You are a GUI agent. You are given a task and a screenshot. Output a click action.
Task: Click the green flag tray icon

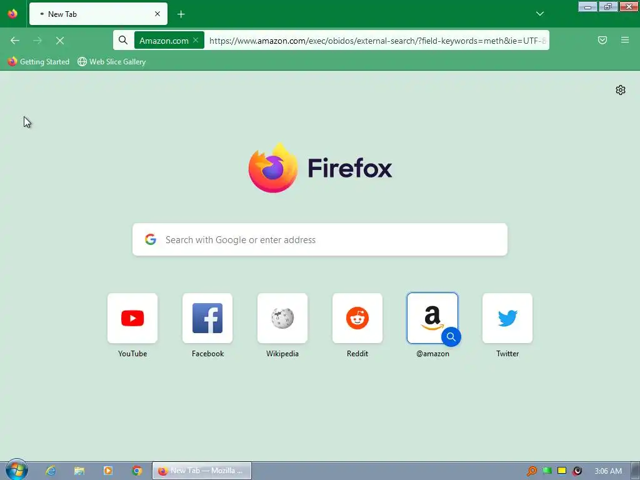point(547,471)
